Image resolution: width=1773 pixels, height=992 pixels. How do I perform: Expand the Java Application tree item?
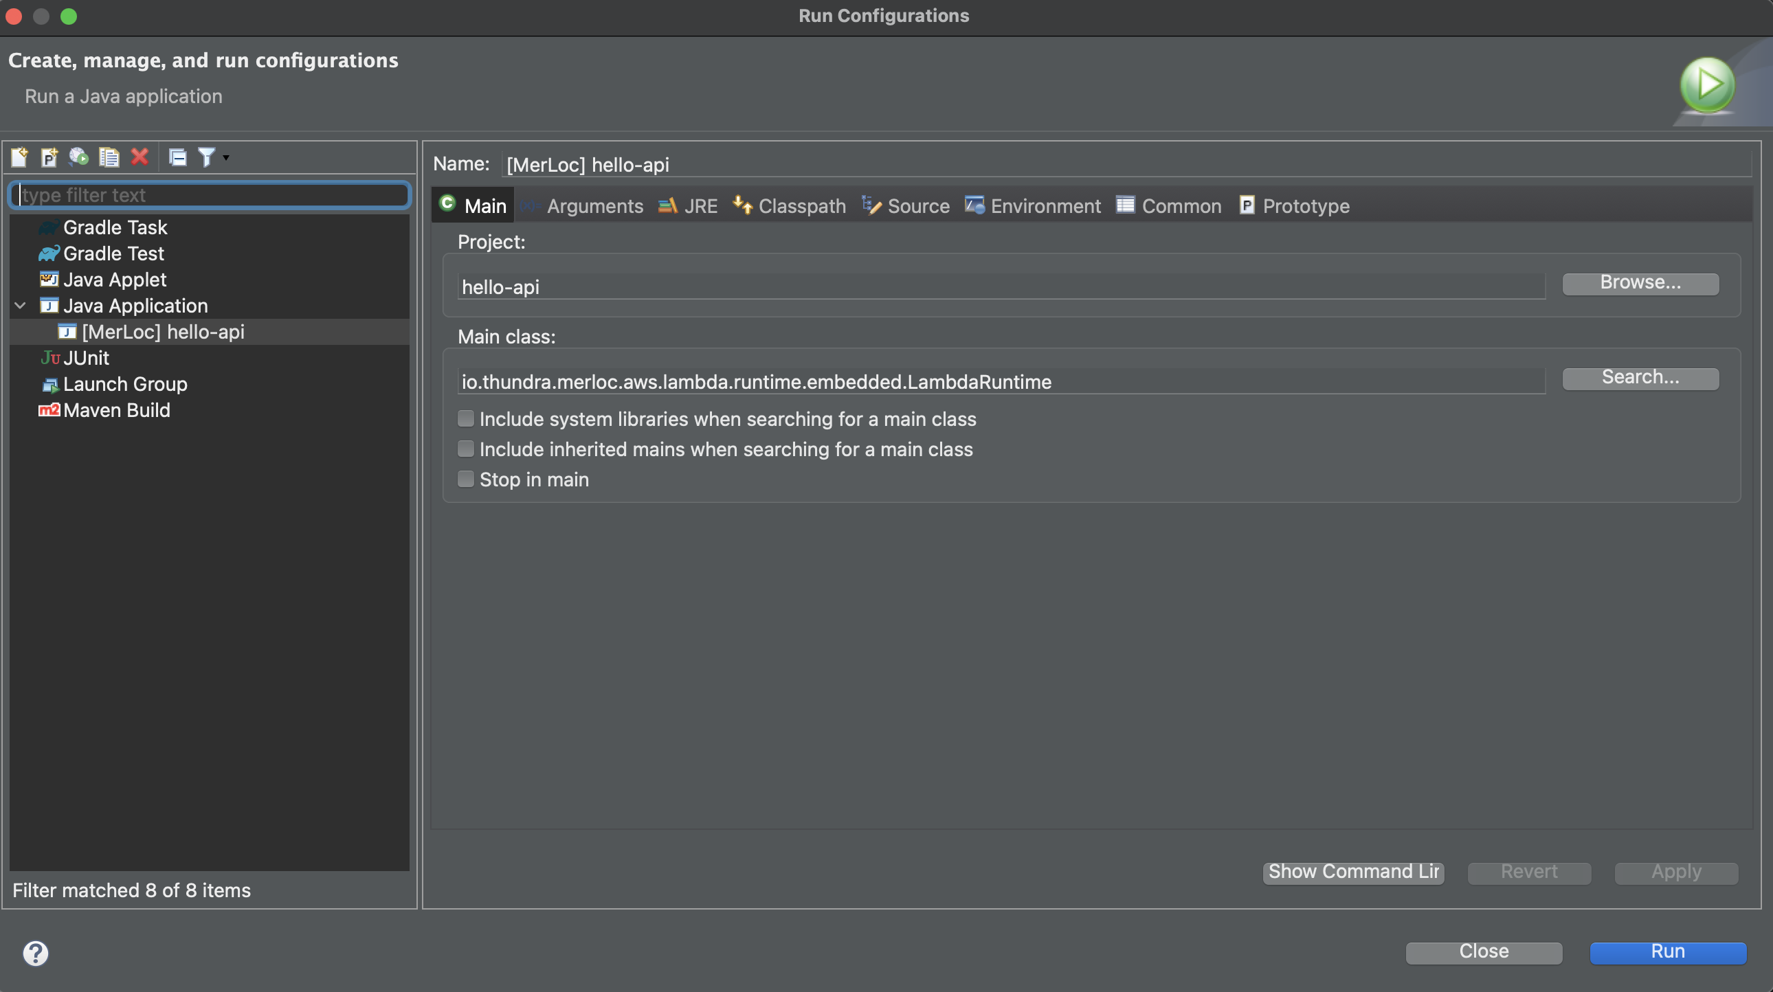pyautogui.click(x=19, y=306)
